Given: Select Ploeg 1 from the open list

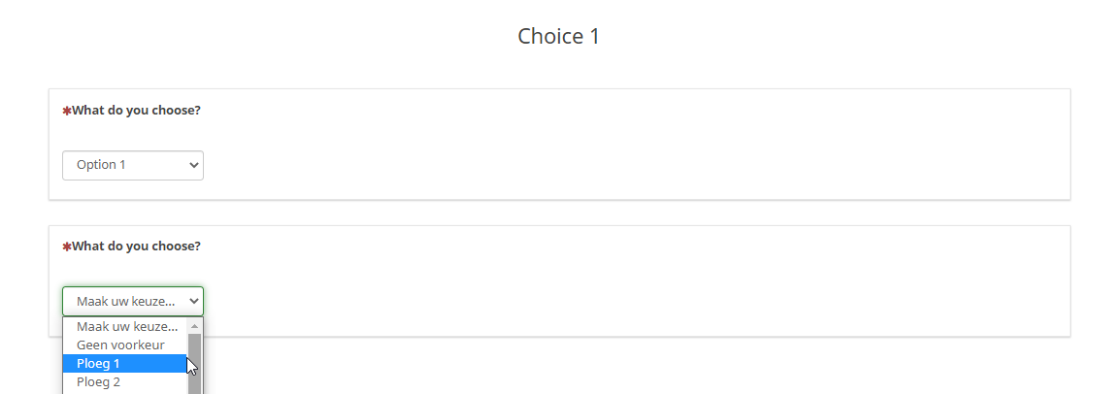Looking at the screenshot, I should [x=99, y=364].
